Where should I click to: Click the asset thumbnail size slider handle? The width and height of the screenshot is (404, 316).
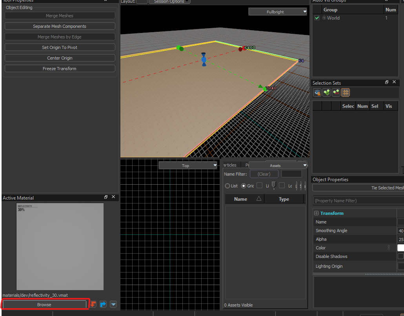point(274,185)
